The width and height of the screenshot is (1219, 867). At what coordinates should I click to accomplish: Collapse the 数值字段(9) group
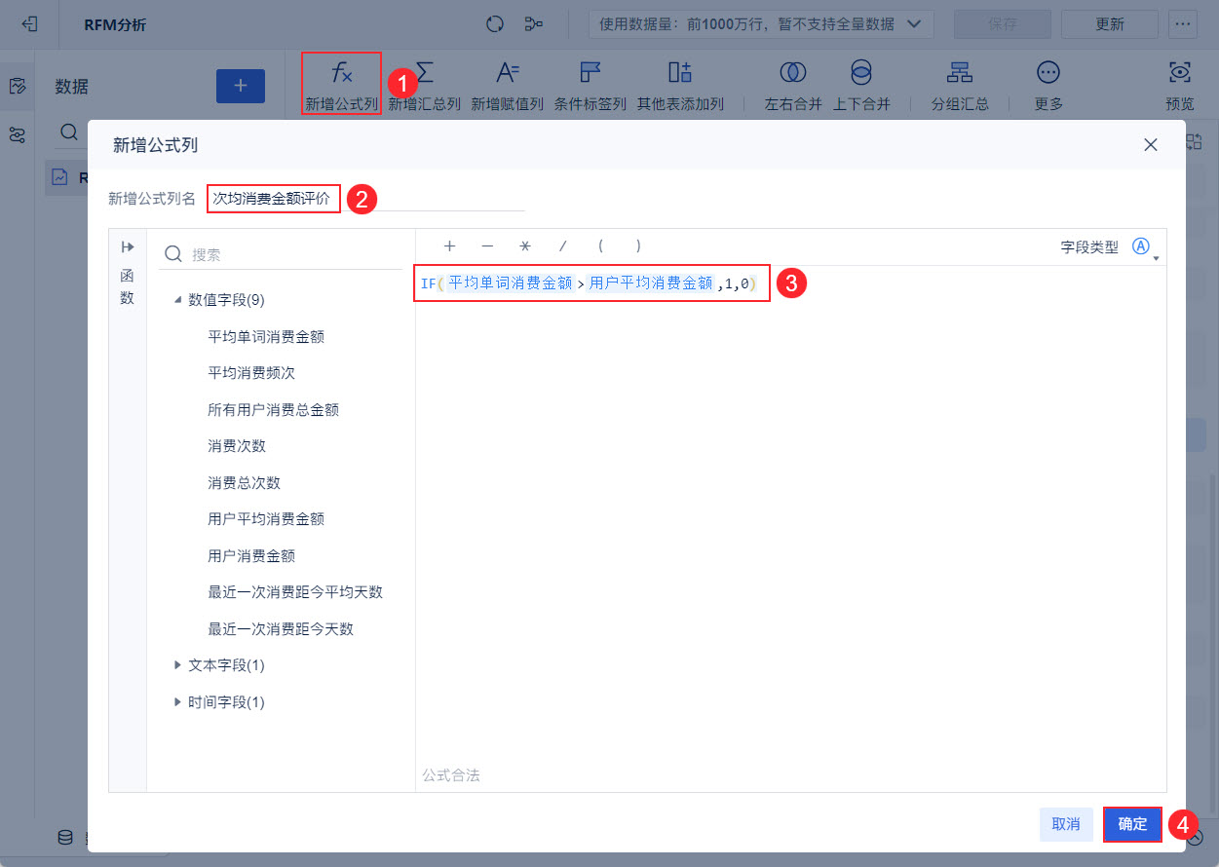177,300
